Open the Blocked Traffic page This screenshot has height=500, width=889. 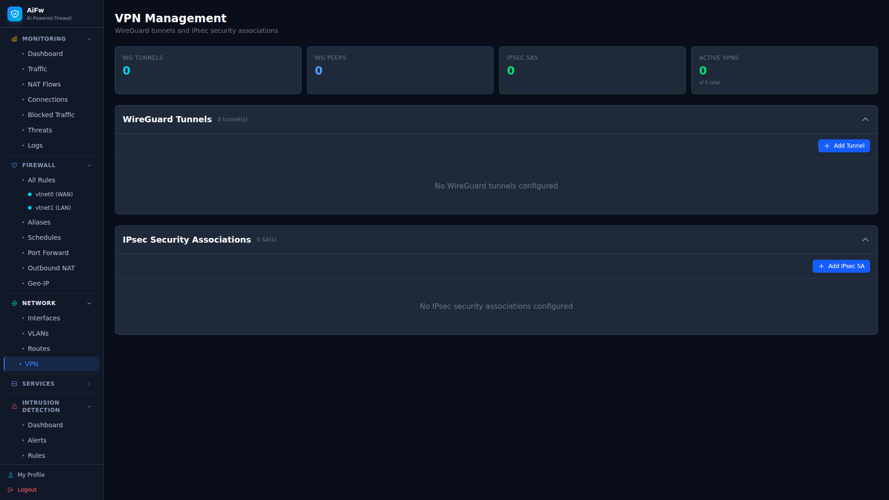(51, 114)
